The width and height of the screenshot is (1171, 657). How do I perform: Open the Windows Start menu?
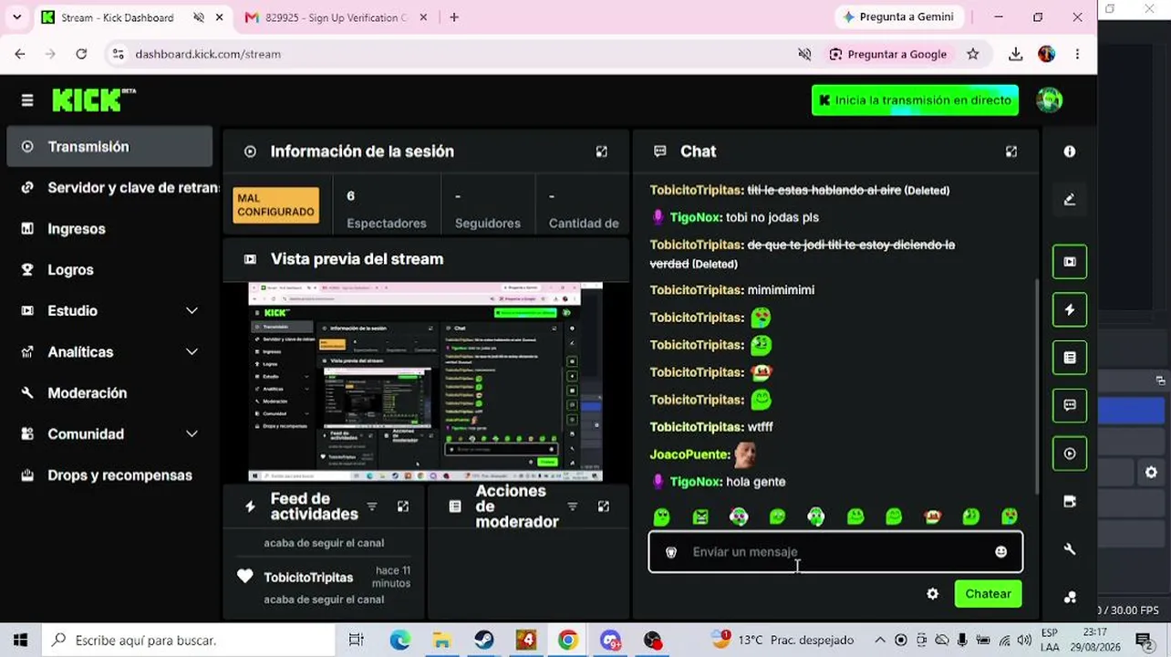[20, 641]
